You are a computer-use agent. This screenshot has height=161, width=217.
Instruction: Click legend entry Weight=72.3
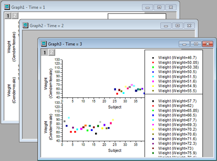click(x=177, y=143)
